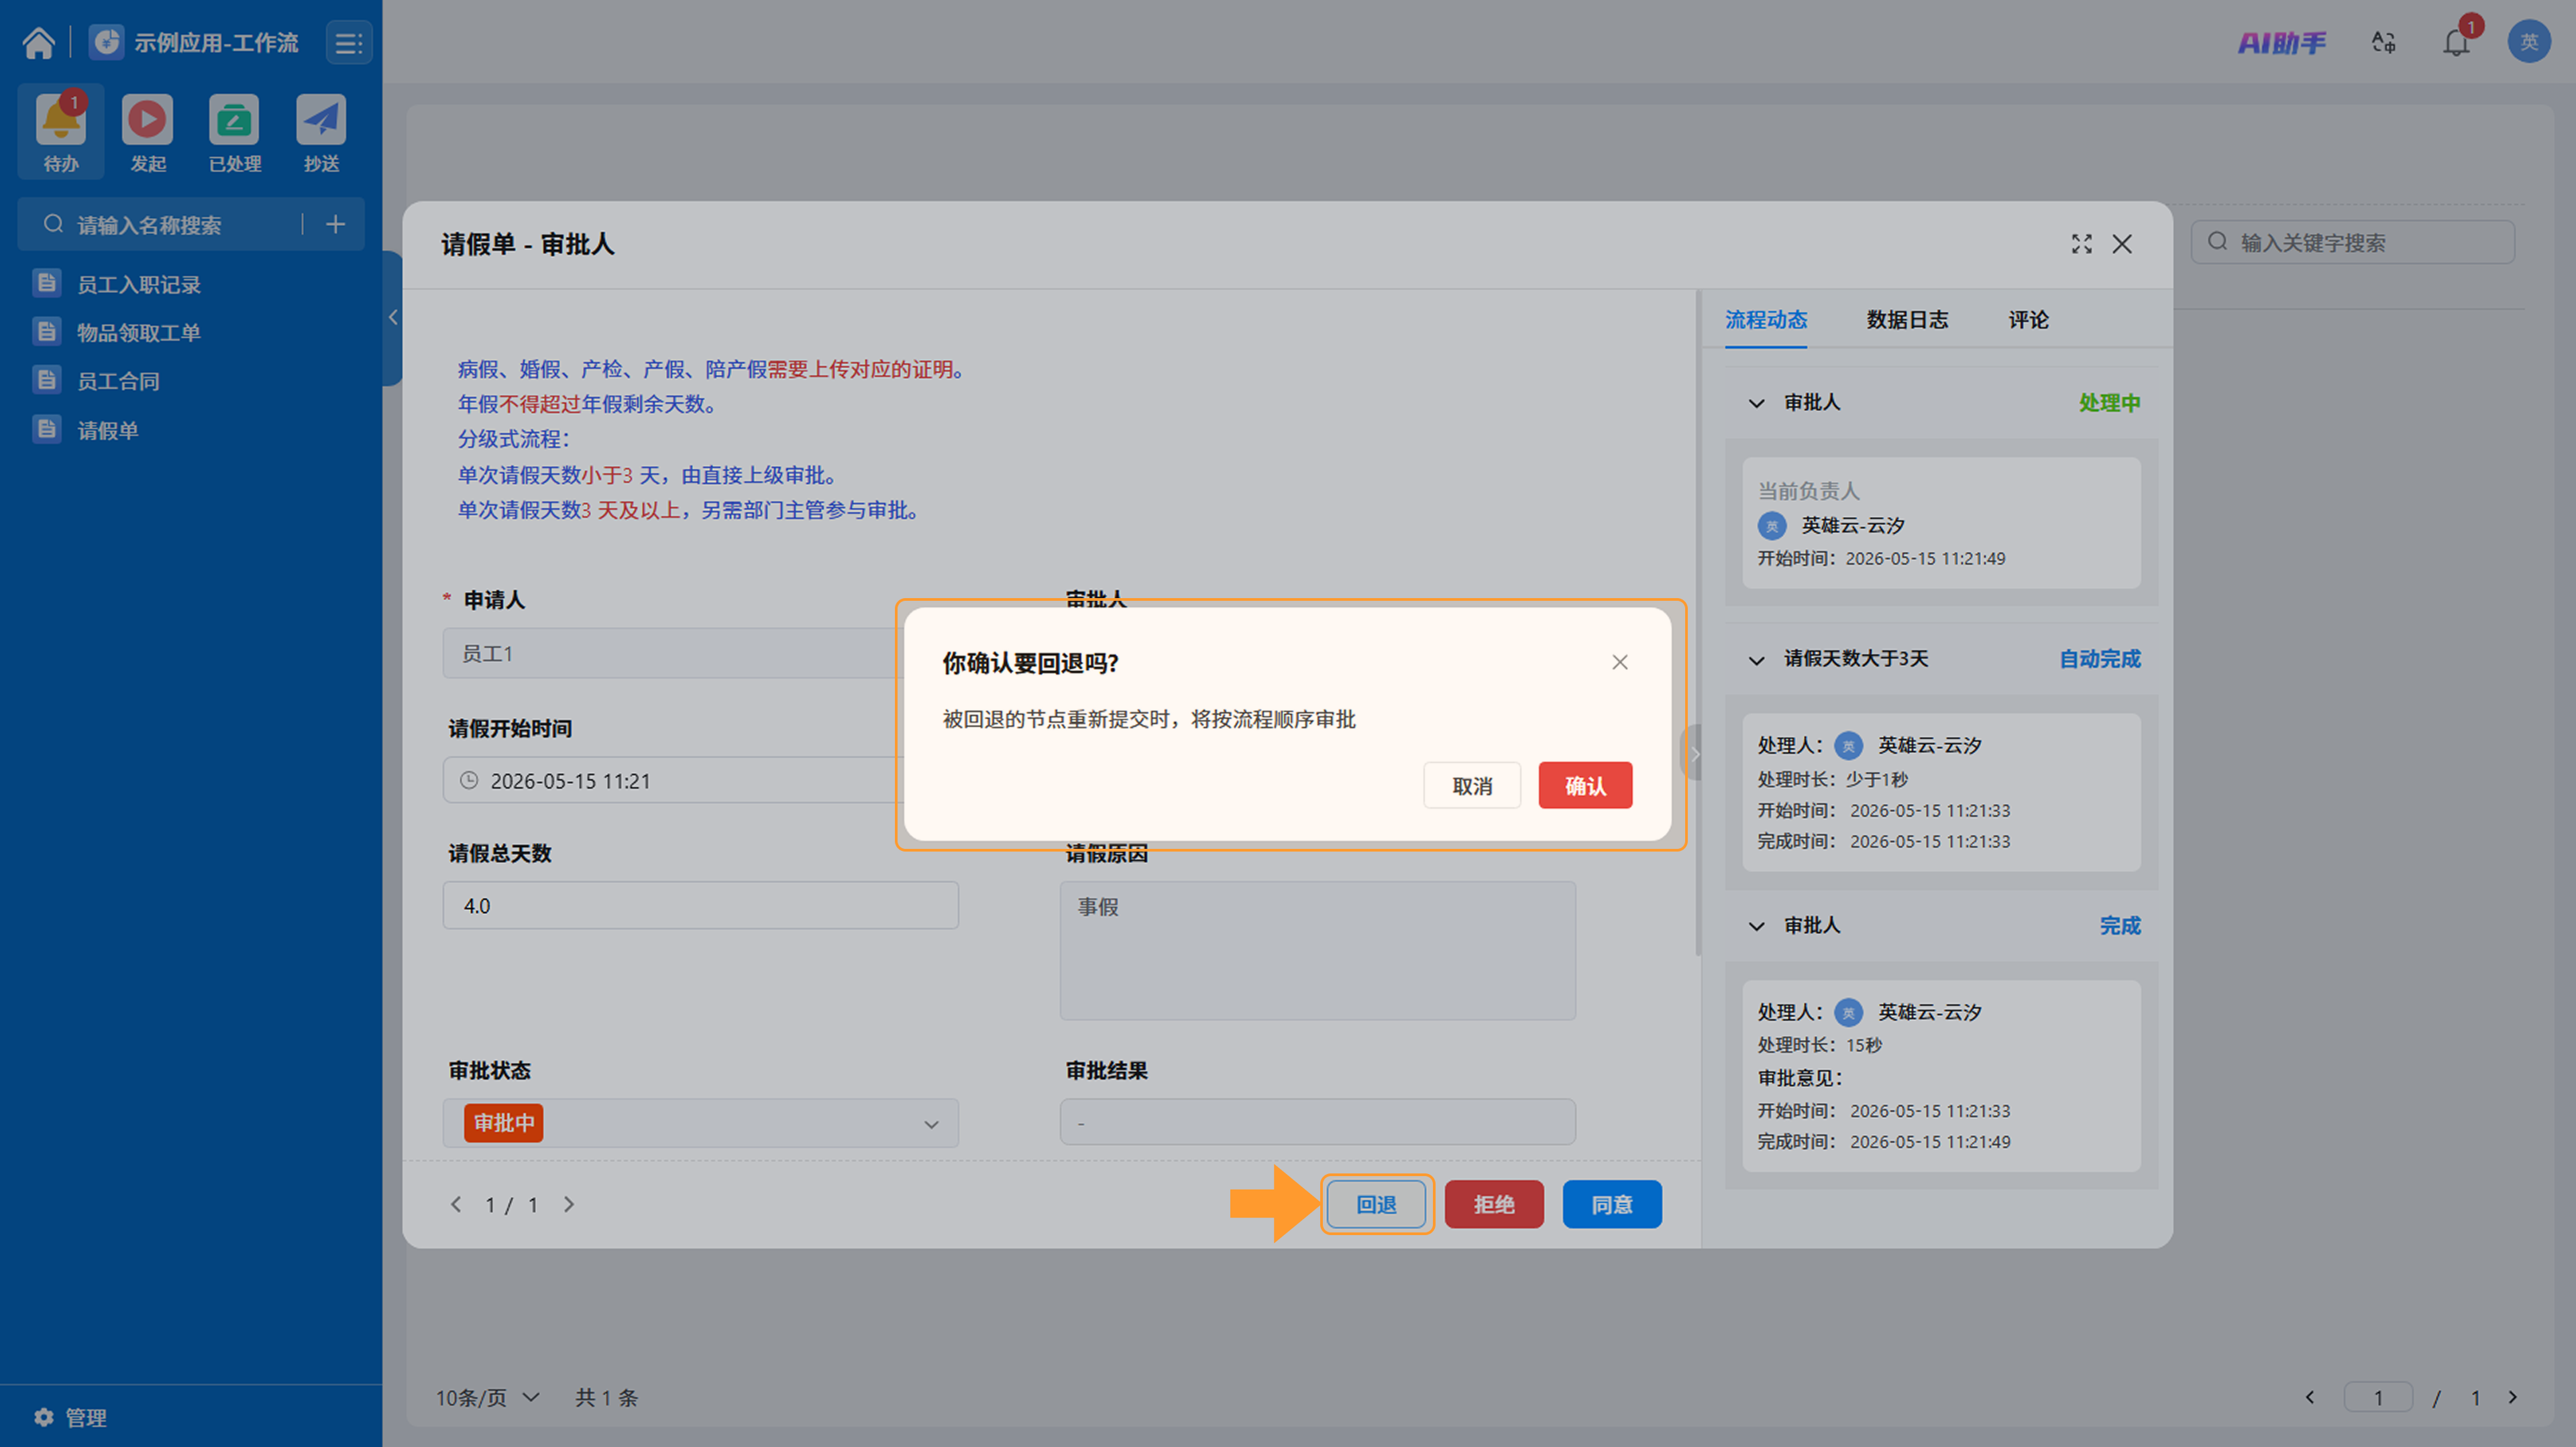This screenshot has height=1447, width=2576.
Task: Open 发起 play shortcut
Action: point(148,132)
